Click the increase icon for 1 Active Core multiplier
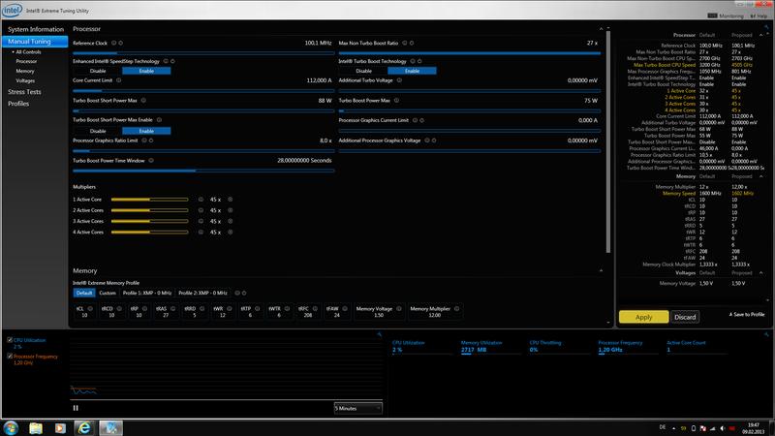 [230, 200]
